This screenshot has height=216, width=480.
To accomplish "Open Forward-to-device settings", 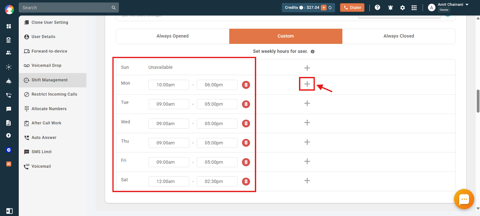I will click(x=52, y=51).
